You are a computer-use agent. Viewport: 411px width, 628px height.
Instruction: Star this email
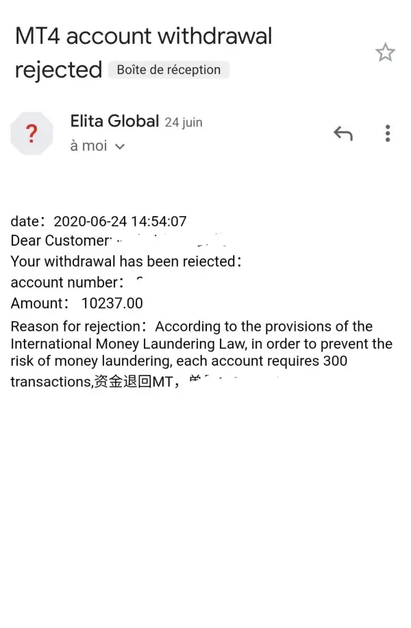[x=386, y=53]
